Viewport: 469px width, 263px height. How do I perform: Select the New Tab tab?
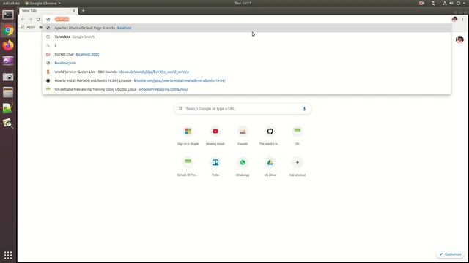48,11
